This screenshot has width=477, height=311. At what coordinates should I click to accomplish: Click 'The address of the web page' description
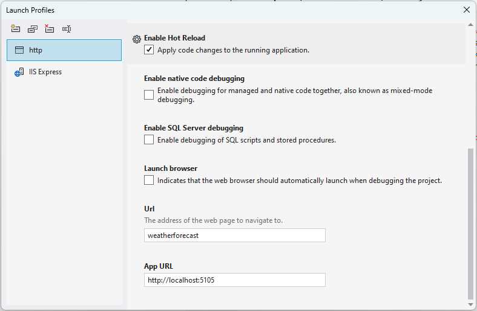(213, 220)
